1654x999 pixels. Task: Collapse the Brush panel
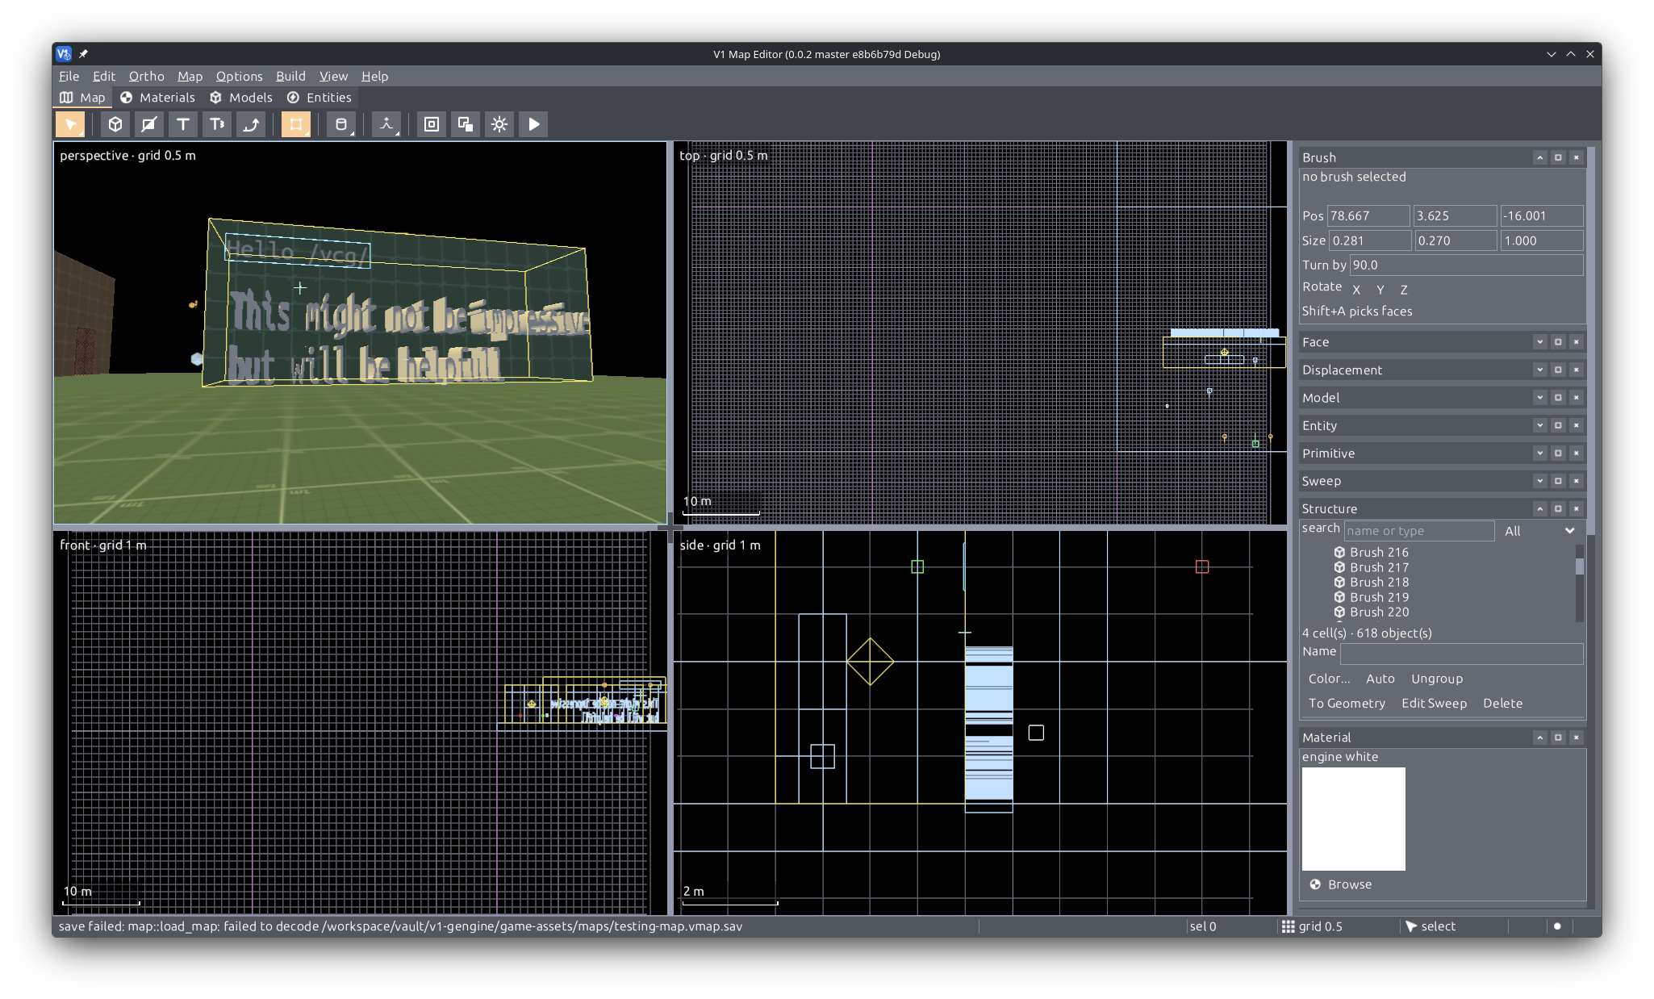1539,157
